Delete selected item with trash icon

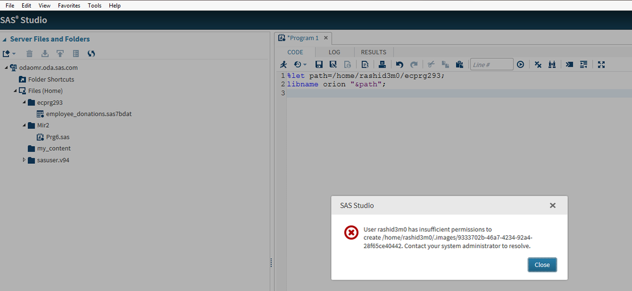pos(30,54)
